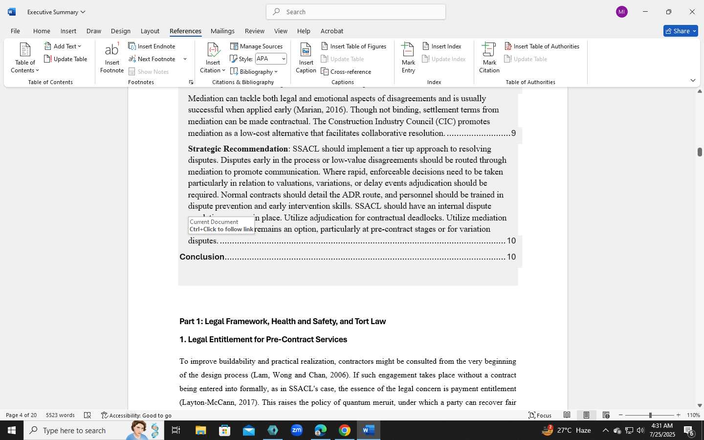
Task: Switch to Web Layout view
Action: pos(606,415)
